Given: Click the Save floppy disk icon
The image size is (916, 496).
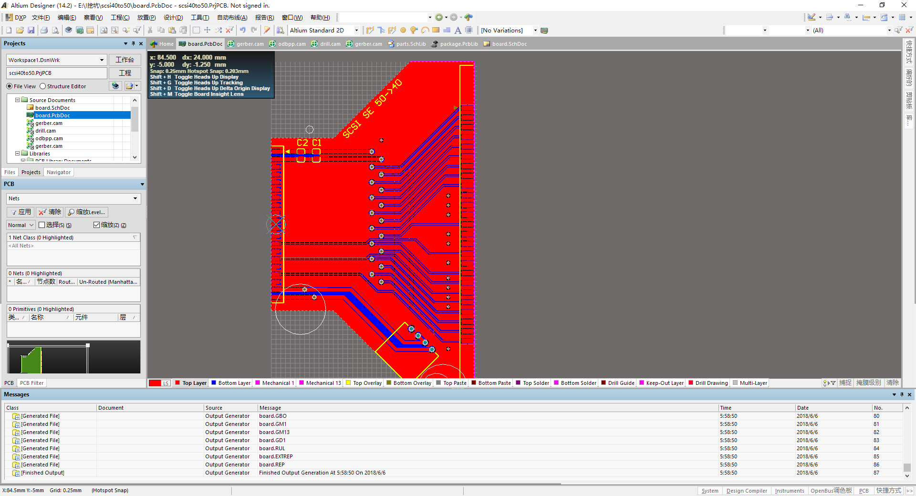Looking at the screenshot, I should 31,30.
